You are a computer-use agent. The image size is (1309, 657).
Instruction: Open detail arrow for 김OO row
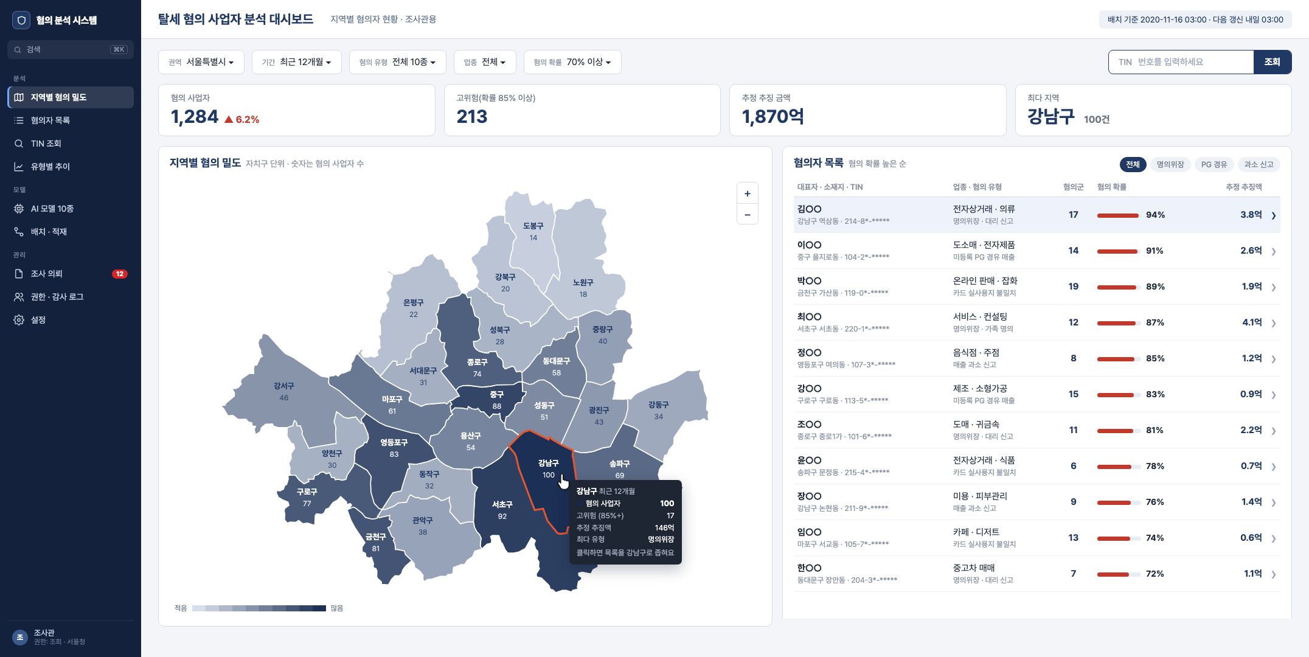coord(1273,215)
